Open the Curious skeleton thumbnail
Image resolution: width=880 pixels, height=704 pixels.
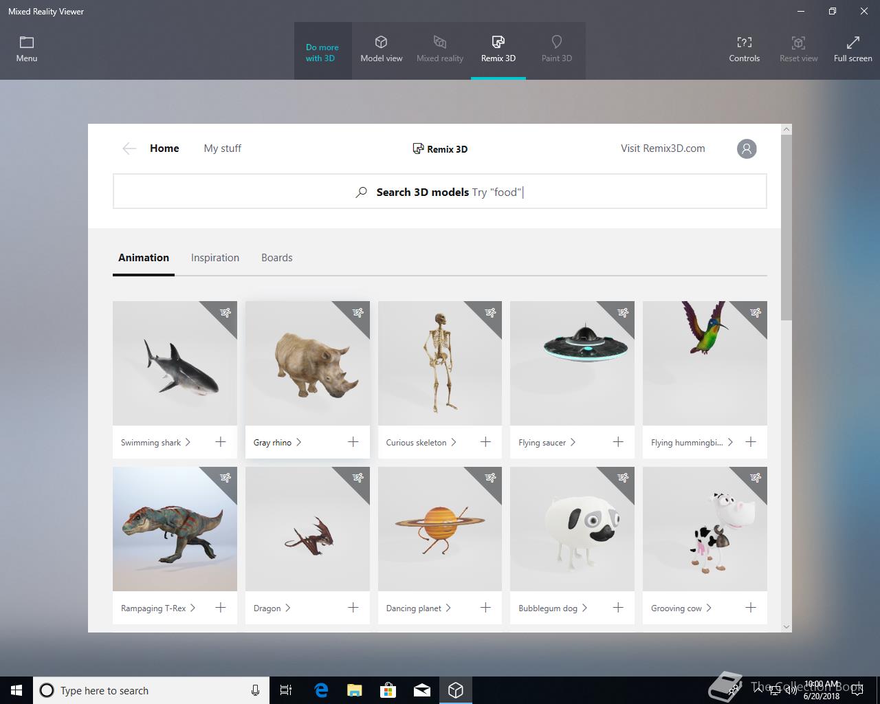[x=440, y=363]
